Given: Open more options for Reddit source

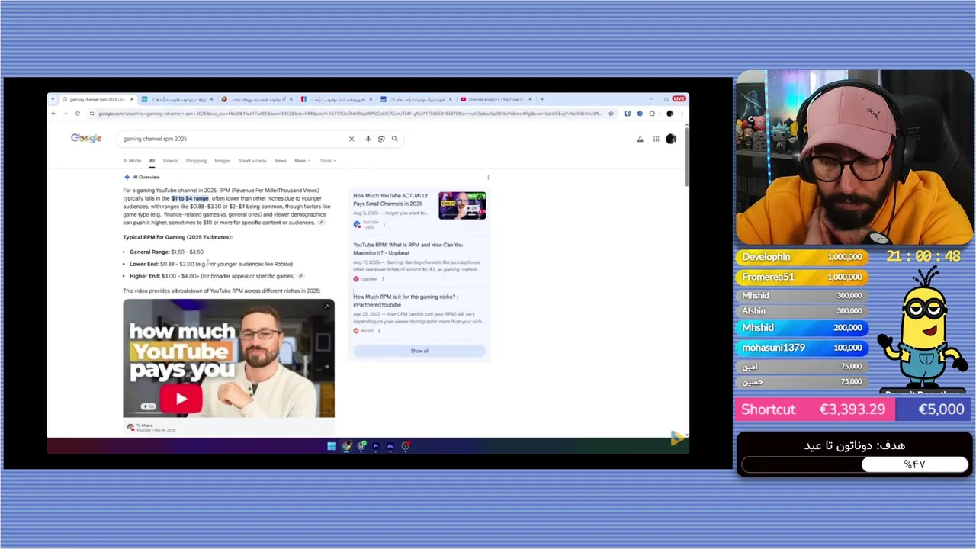Looking at the screenshot, I should tap(379, 331).
